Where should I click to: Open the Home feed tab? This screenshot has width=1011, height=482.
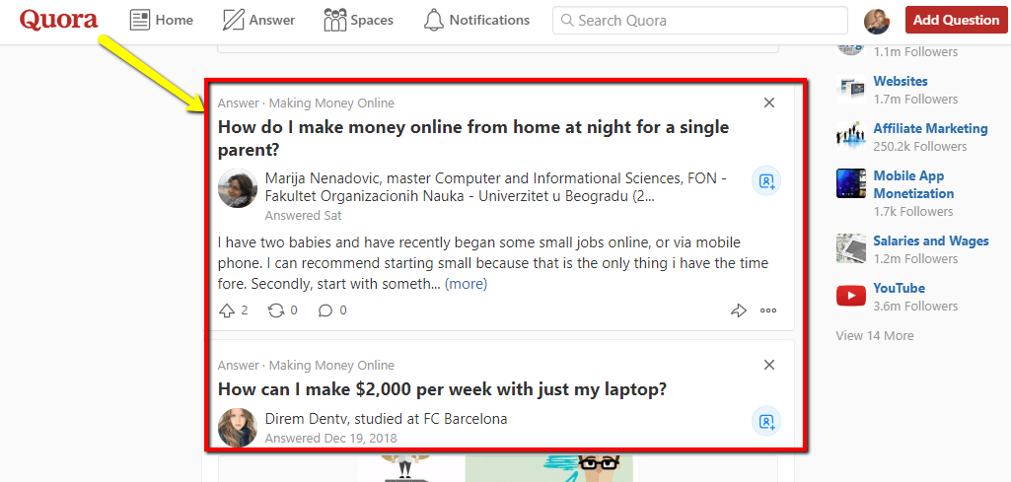(162, 20)
